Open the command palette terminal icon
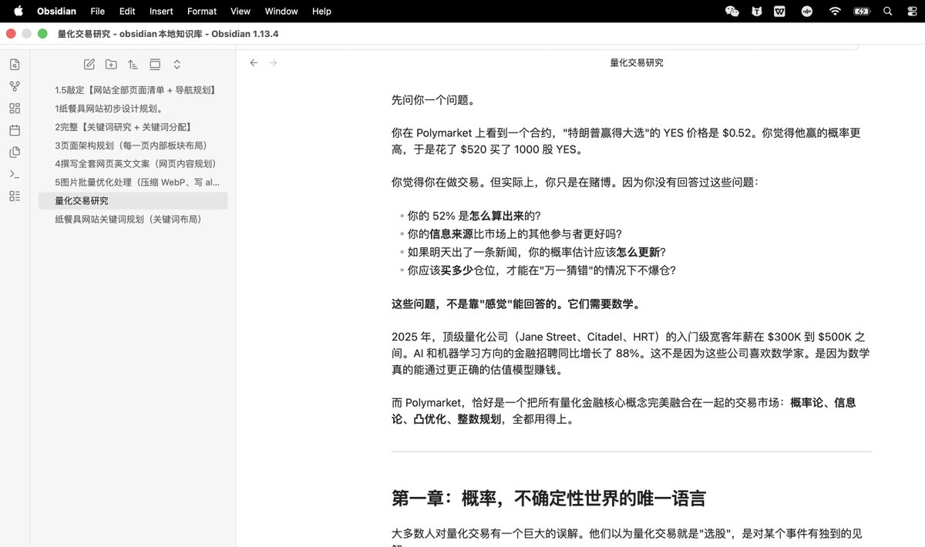The height and width of the screenshot is (547, 925). coord(15,174)
